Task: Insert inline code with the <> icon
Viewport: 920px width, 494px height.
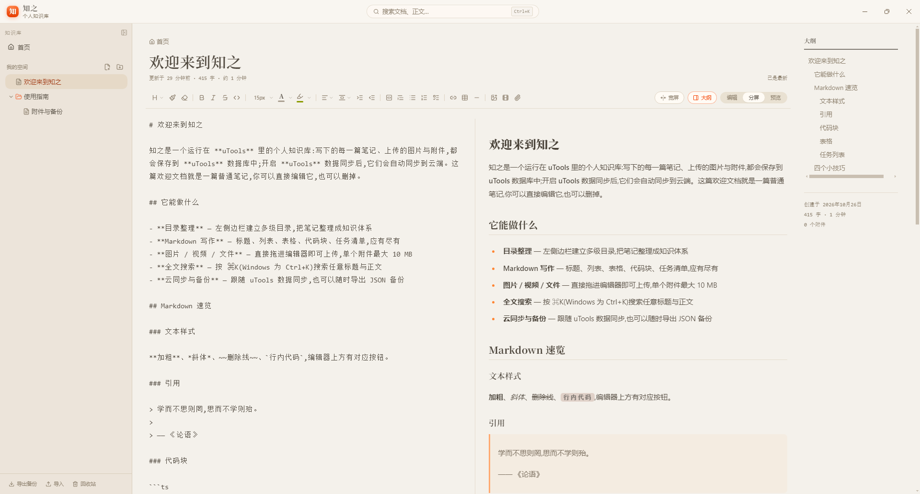Action: (x=237, y=98)
